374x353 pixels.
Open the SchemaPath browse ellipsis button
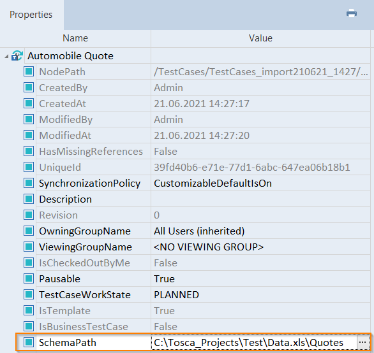click(363, 342)
